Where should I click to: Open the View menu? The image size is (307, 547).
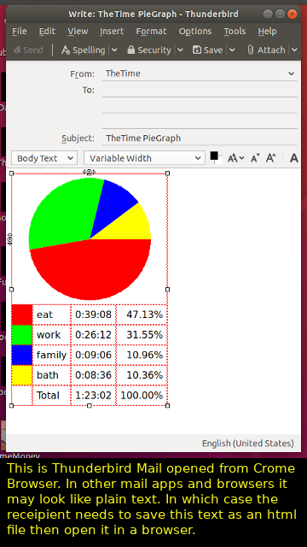[78, 32]
